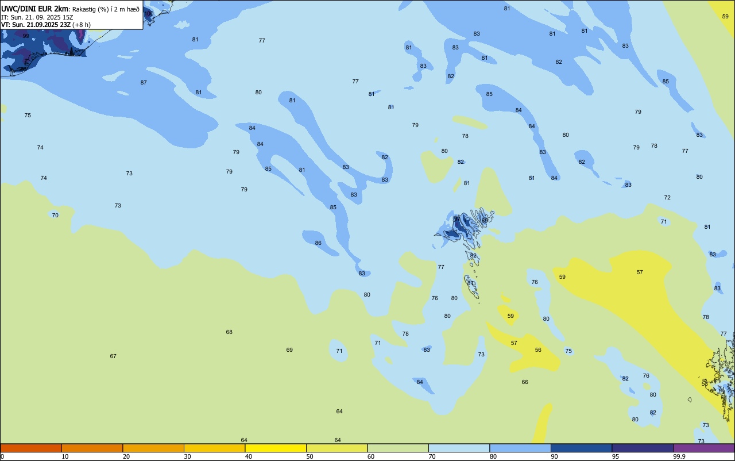Select the '20' legend tick label
This screenshot has width=735, height=461.
[126, 456]
